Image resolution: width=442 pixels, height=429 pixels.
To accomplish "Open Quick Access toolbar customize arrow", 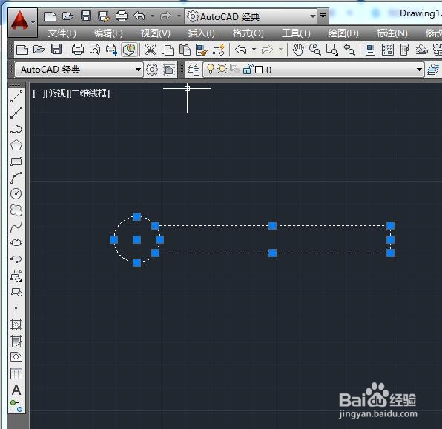I will [323, 16].
